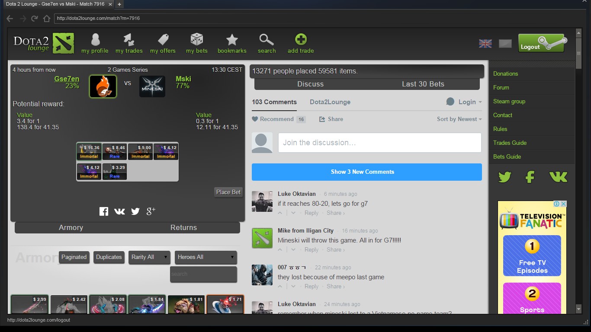Click the page scrollbar up arrow
Screen dimensions: 591x332
click(x=579, y=33)
